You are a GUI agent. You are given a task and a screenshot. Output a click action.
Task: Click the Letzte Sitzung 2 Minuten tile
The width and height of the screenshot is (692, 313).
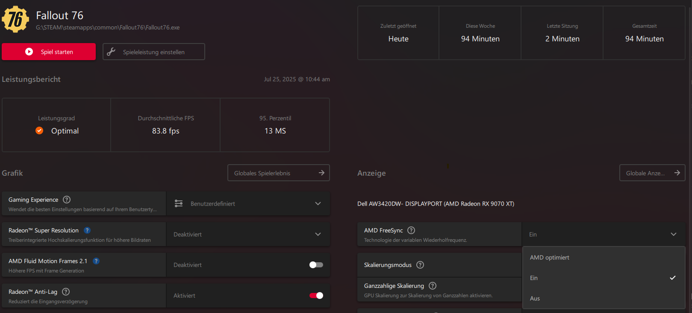[x=562, y=33]
